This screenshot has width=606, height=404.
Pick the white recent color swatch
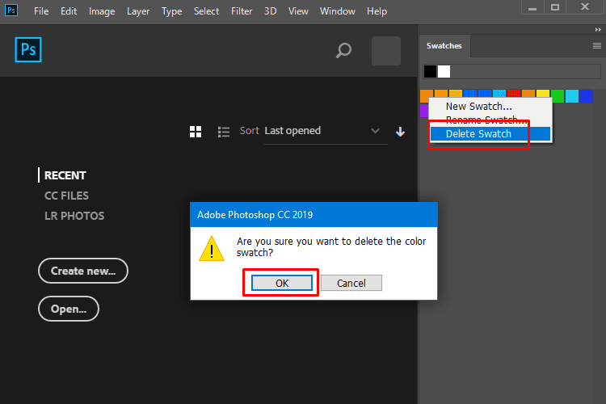(444, 72)
